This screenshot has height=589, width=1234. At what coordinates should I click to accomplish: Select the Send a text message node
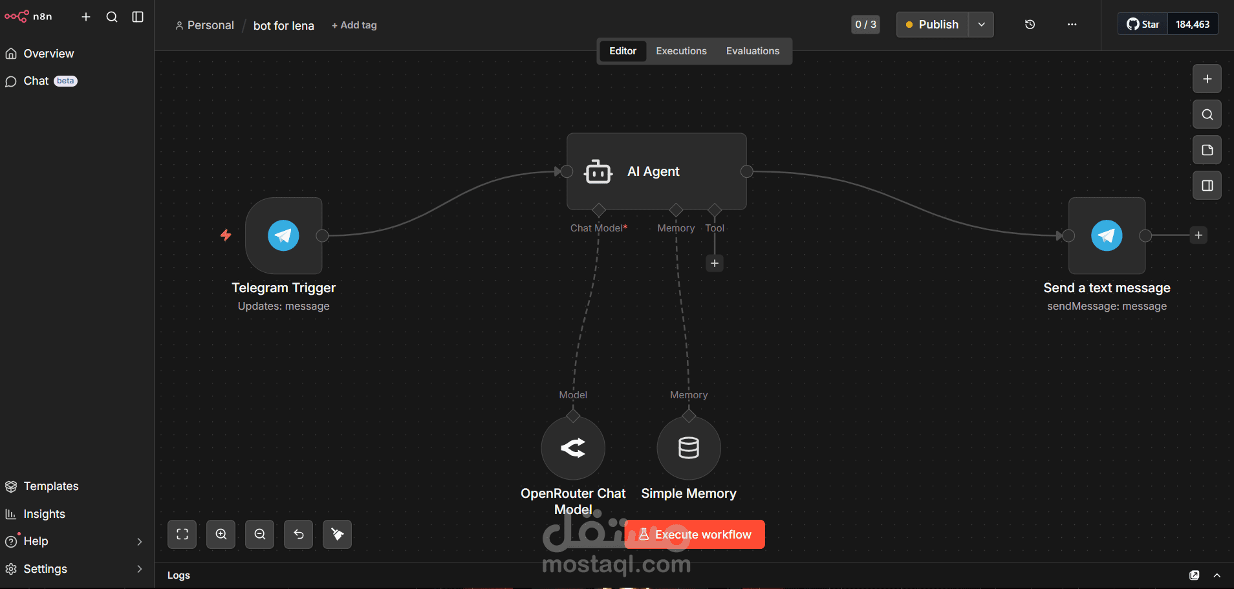coord(1107,235)
